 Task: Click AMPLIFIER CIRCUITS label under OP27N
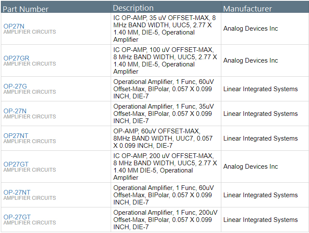[x=29, y=32]
